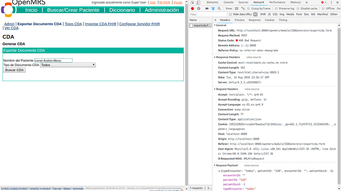Screen dimensions: 341x191
Task: Switch to the Sources tab
Action: 243,2
